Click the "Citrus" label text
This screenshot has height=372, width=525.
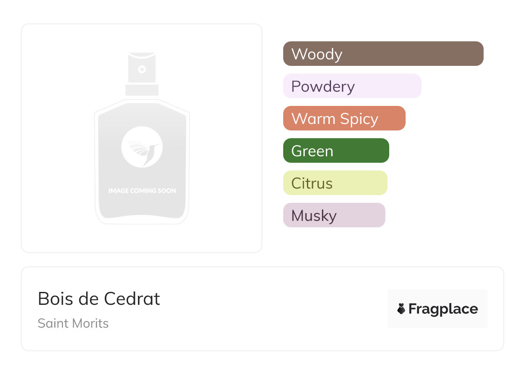click(x=312, y=183)
